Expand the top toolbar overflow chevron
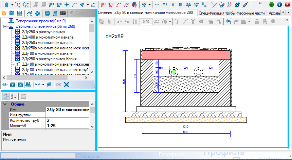This screenshot has height=160, width=292. tap(260, 3)
